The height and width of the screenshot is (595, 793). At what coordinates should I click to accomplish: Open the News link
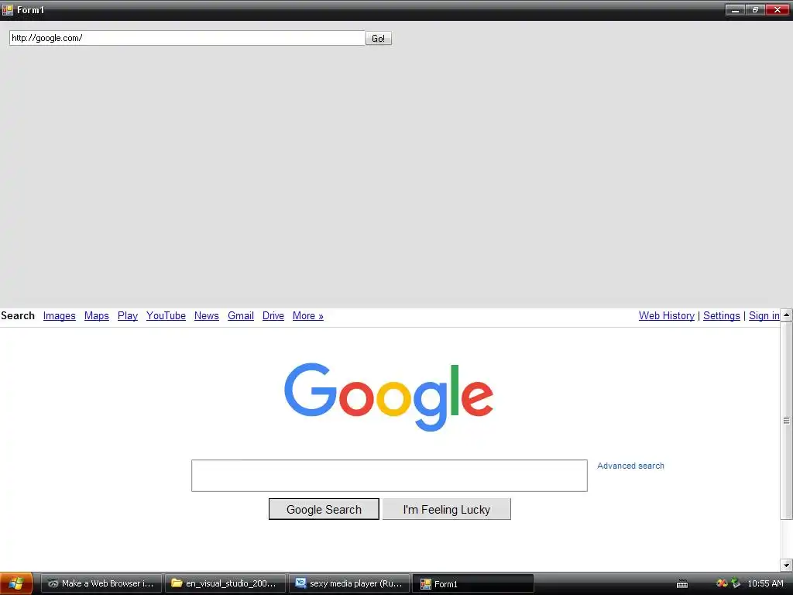pos(206,316)
